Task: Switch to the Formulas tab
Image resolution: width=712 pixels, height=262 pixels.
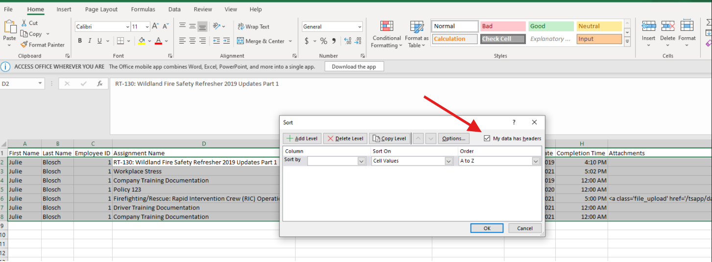Action: click(143, 9)
